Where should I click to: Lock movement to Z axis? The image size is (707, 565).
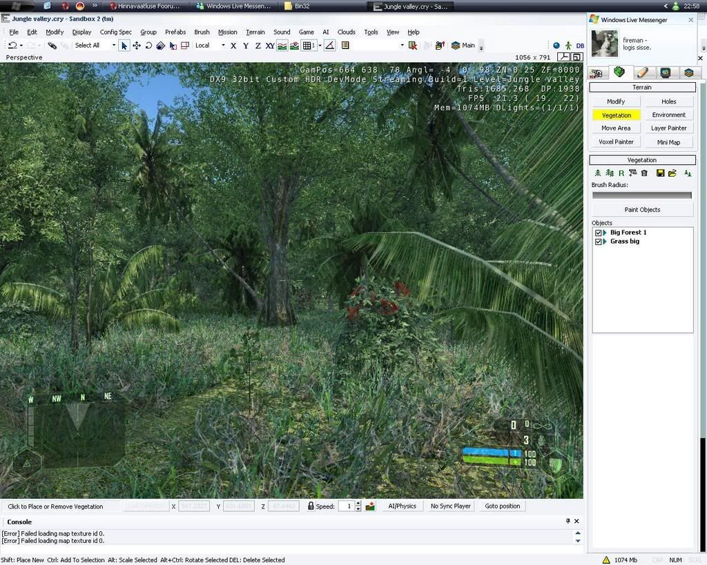pos(258,46)
